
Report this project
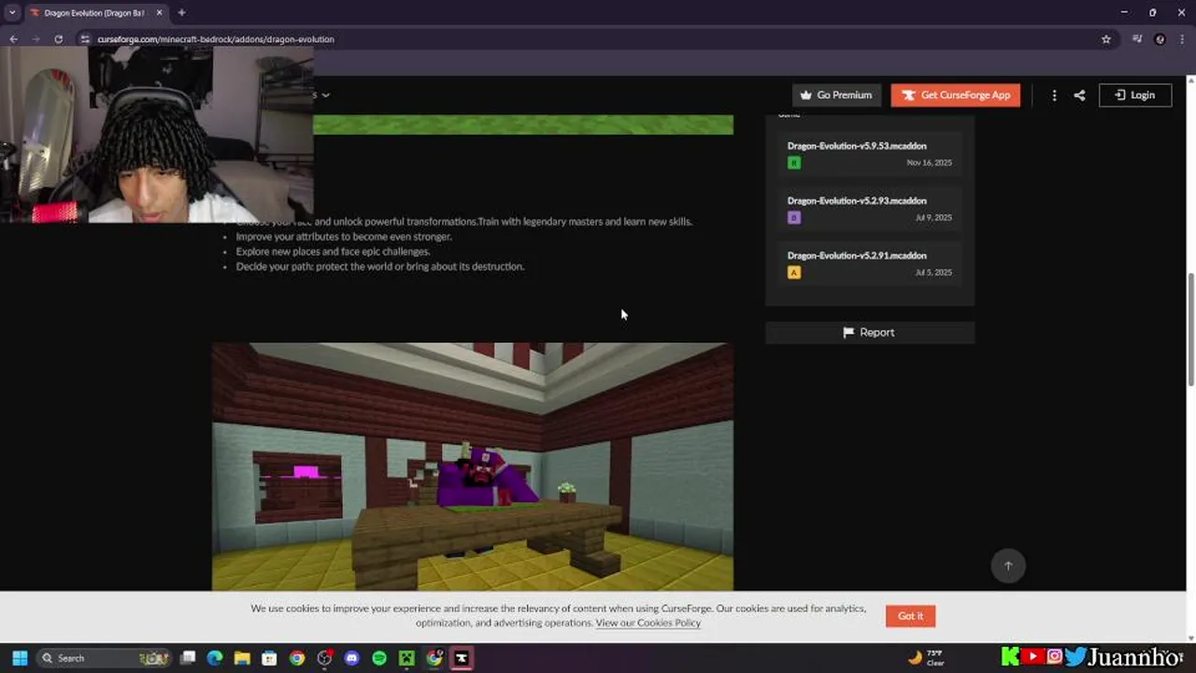(870, 333)
